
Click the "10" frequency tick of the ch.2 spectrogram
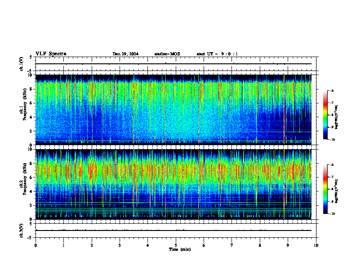point(31,150)
